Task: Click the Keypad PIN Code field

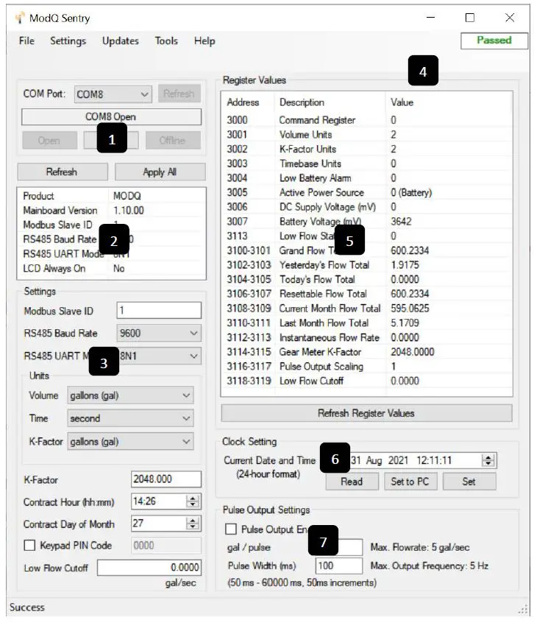Action: pos(165,545)
